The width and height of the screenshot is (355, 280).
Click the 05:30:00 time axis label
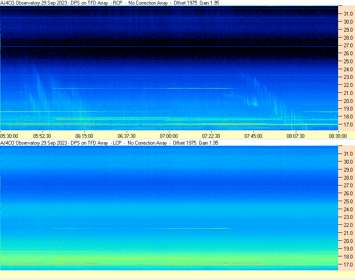pos(9,136)
